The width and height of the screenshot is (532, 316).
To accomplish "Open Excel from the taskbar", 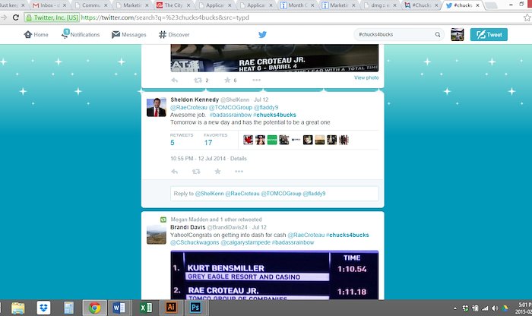I will click(146, 308).
